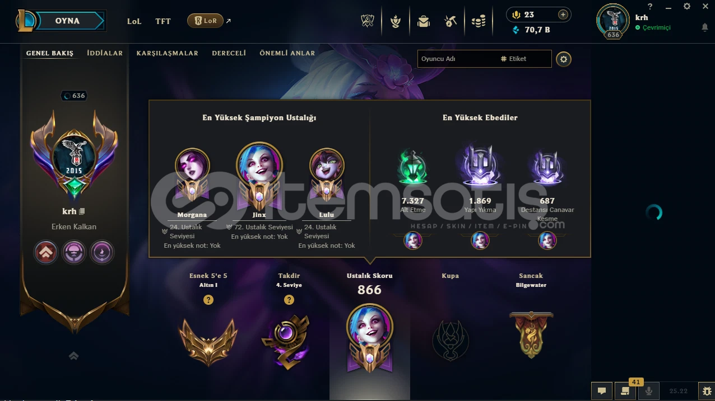This screenshot has width=715, height=401.
Task: Open the chat bubble icon at bottom
Action: (x=602, y=391)
